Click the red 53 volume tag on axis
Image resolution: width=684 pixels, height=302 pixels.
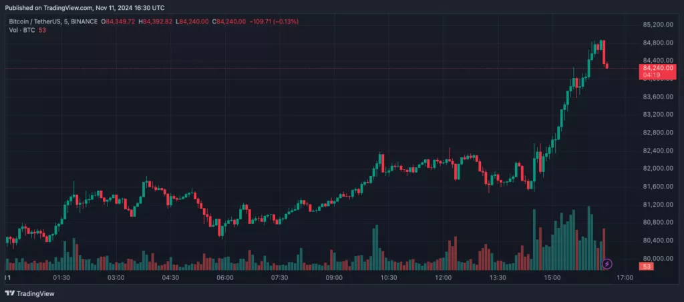[647, 266]
